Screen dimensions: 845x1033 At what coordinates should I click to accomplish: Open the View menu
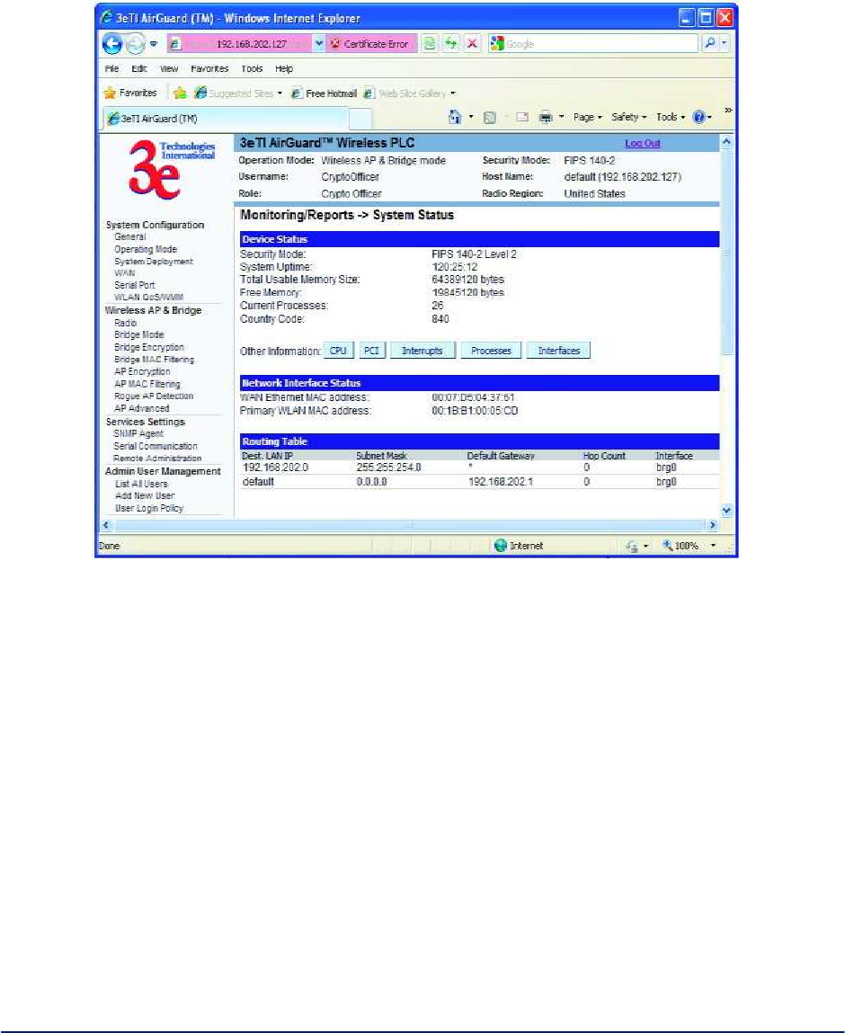(169, 68)
